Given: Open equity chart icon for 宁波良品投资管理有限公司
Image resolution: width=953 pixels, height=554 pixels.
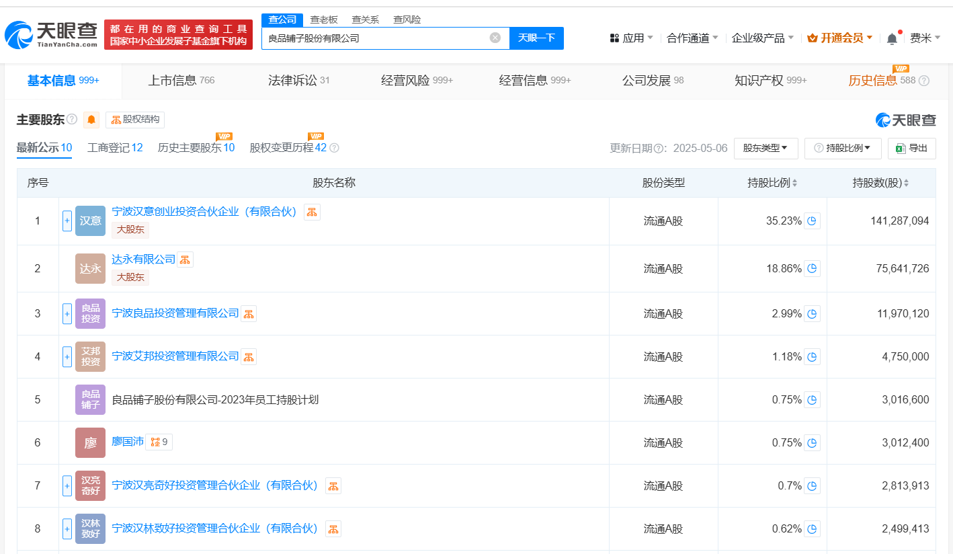Looking at the screenshot, I should coord(249,313).
